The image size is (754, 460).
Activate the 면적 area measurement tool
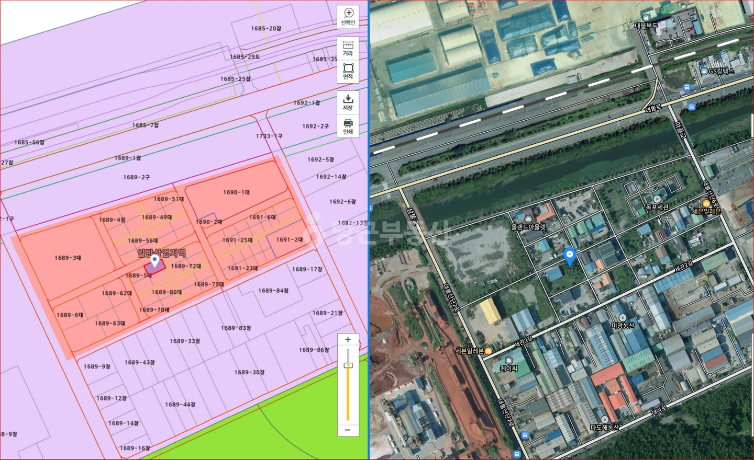point(348,72)
